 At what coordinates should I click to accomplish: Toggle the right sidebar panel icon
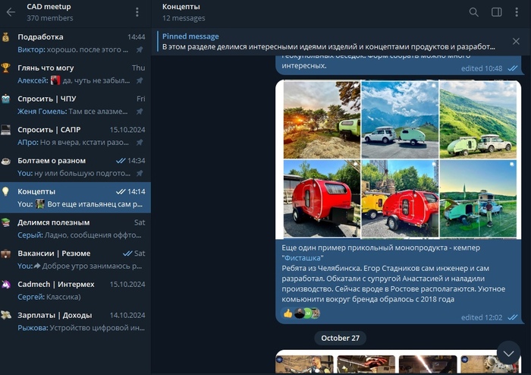496,12
